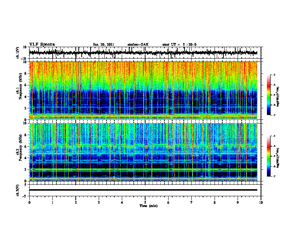Click the "0" tick on the time axis
This screenshot has height=227, width=294.
(29, 203)
